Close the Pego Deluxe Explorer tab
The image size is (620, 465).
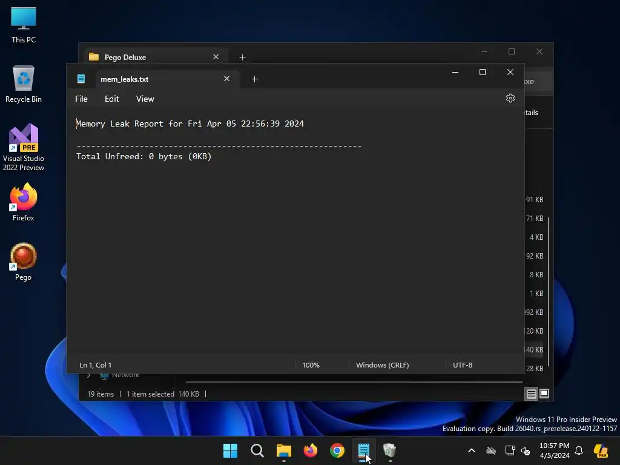click(x=216, y=57)
